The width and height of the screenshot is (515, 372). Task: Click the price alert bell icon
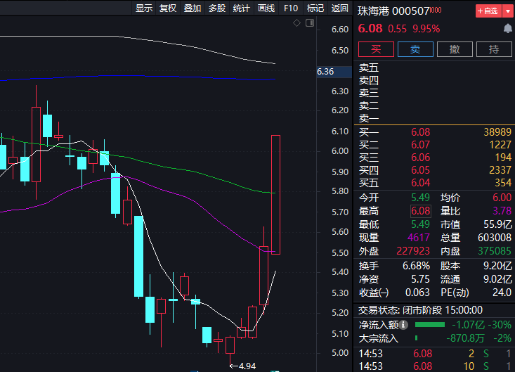point(507,29)
